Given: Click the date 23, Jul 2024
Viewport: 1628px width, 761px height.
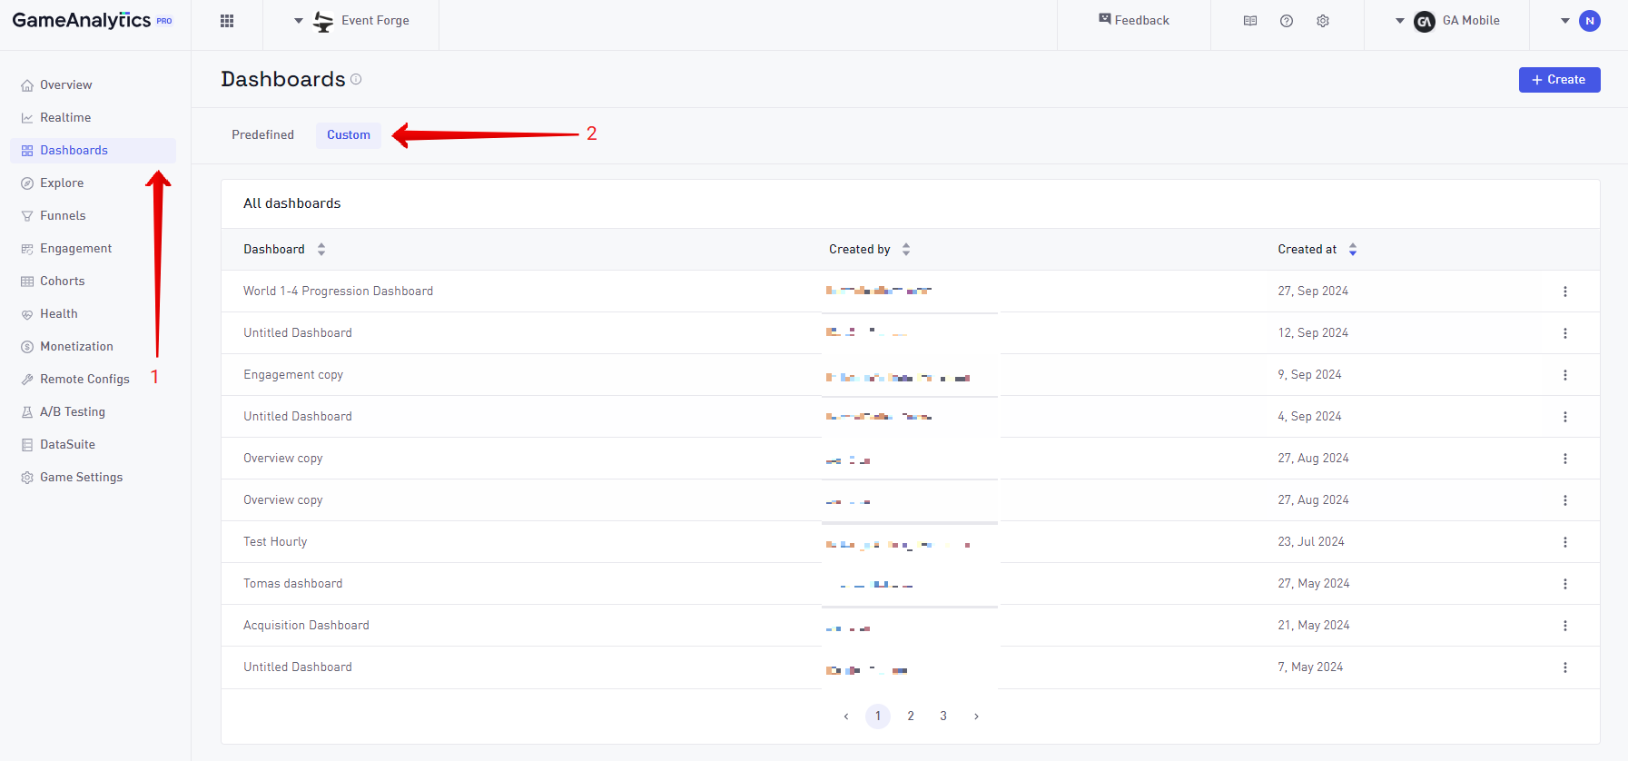Looking at the screenshot, I should (x=1311, y=541).
